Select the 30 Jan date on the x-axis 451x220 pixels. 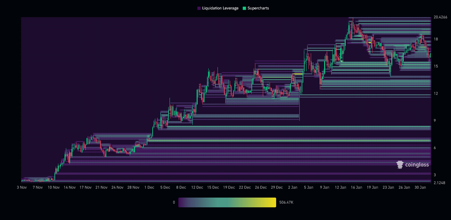tap(420, 188)
